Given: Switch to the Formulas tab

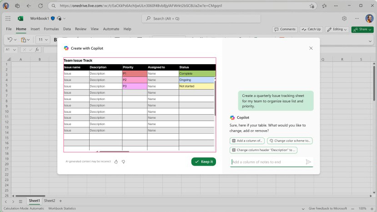Looking at the screenshot, I should click(51, 29).
